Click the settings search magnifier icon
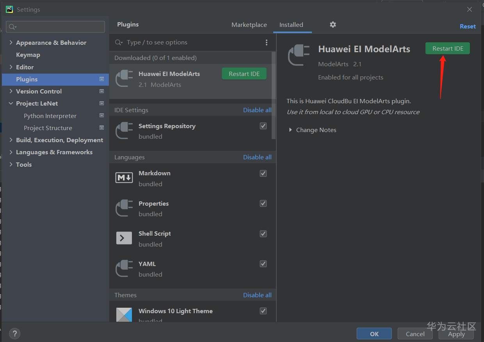This screenshot has height=342, width=484. (12, 26)
